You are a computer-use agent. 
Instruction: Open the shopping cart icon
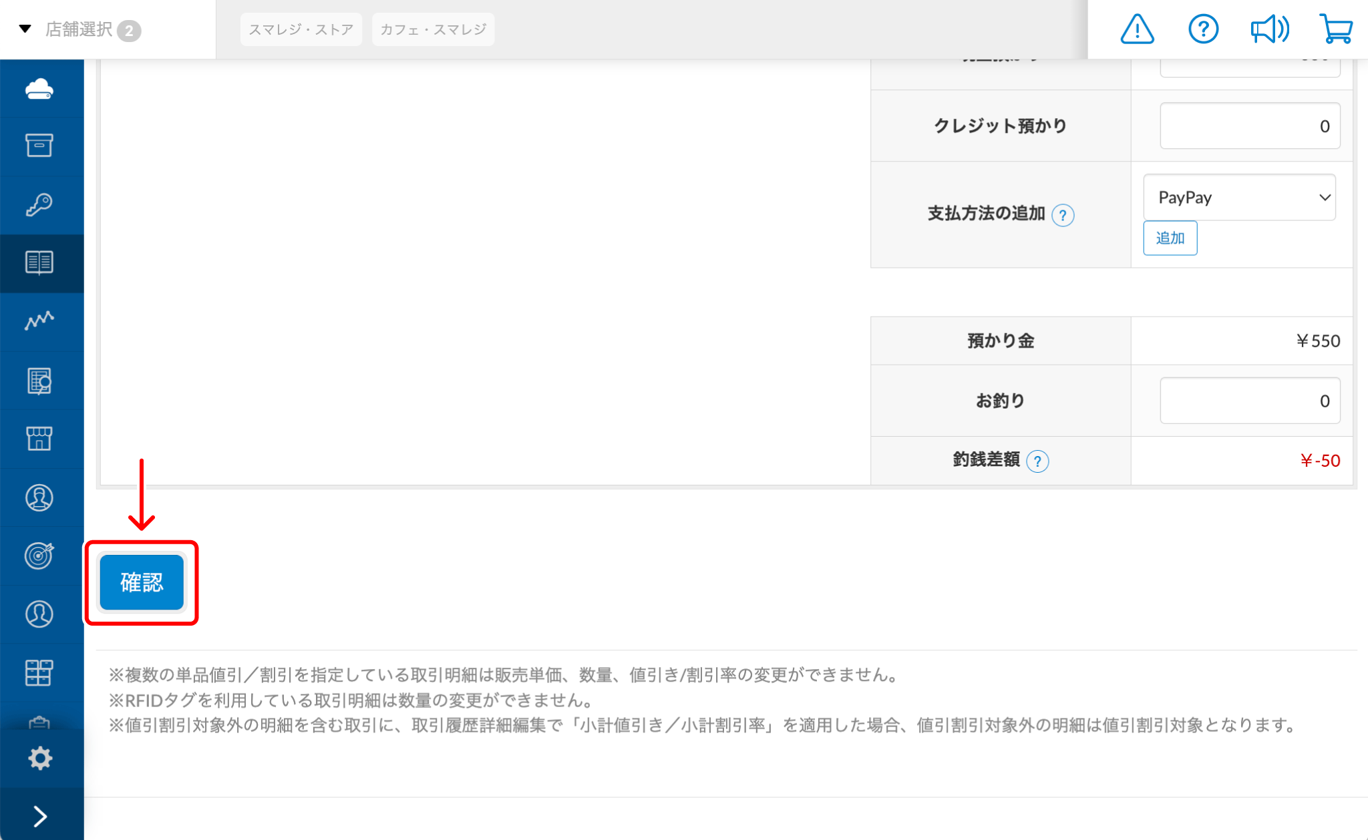[x=1336, y=29]
